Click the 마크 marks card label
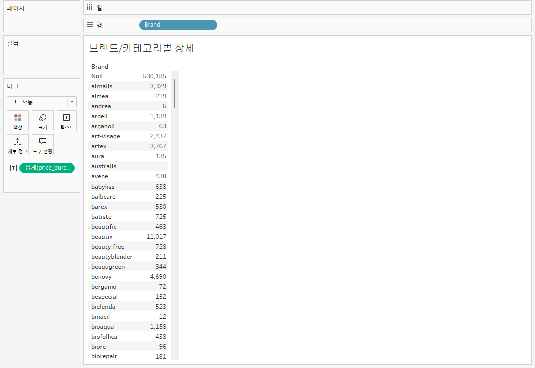Viewport: 535px width, 368px height. pos(13,86)
